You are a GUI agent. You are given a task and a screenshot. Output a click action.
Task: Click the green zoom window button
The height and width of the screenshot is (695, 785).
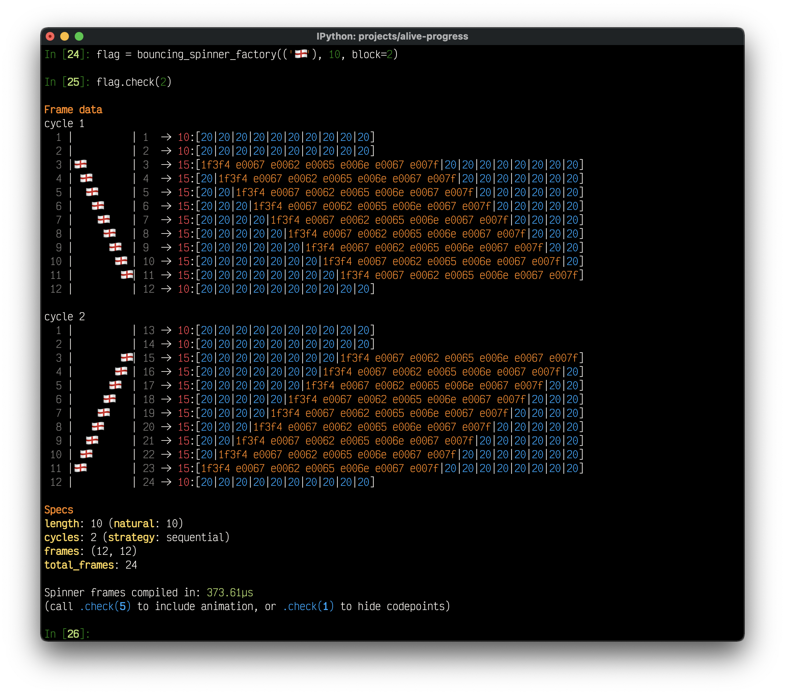tap(79, 36)
